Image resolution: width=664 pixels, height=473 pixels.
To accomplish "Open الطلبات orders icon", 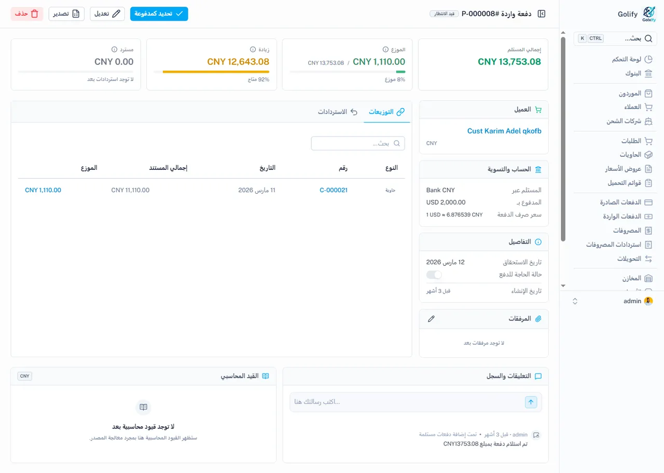I will click(x=648, y=141).
